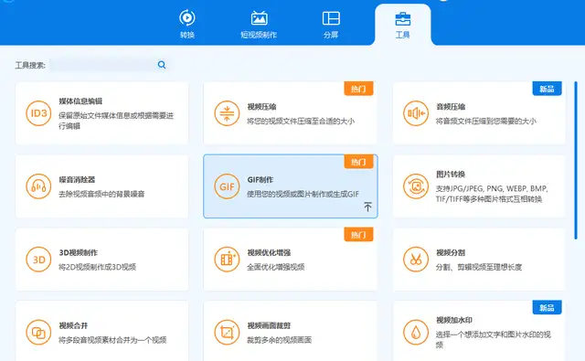Click the 视频画面裁剪 crop icon
585x361 pixels.
[227, 333]
